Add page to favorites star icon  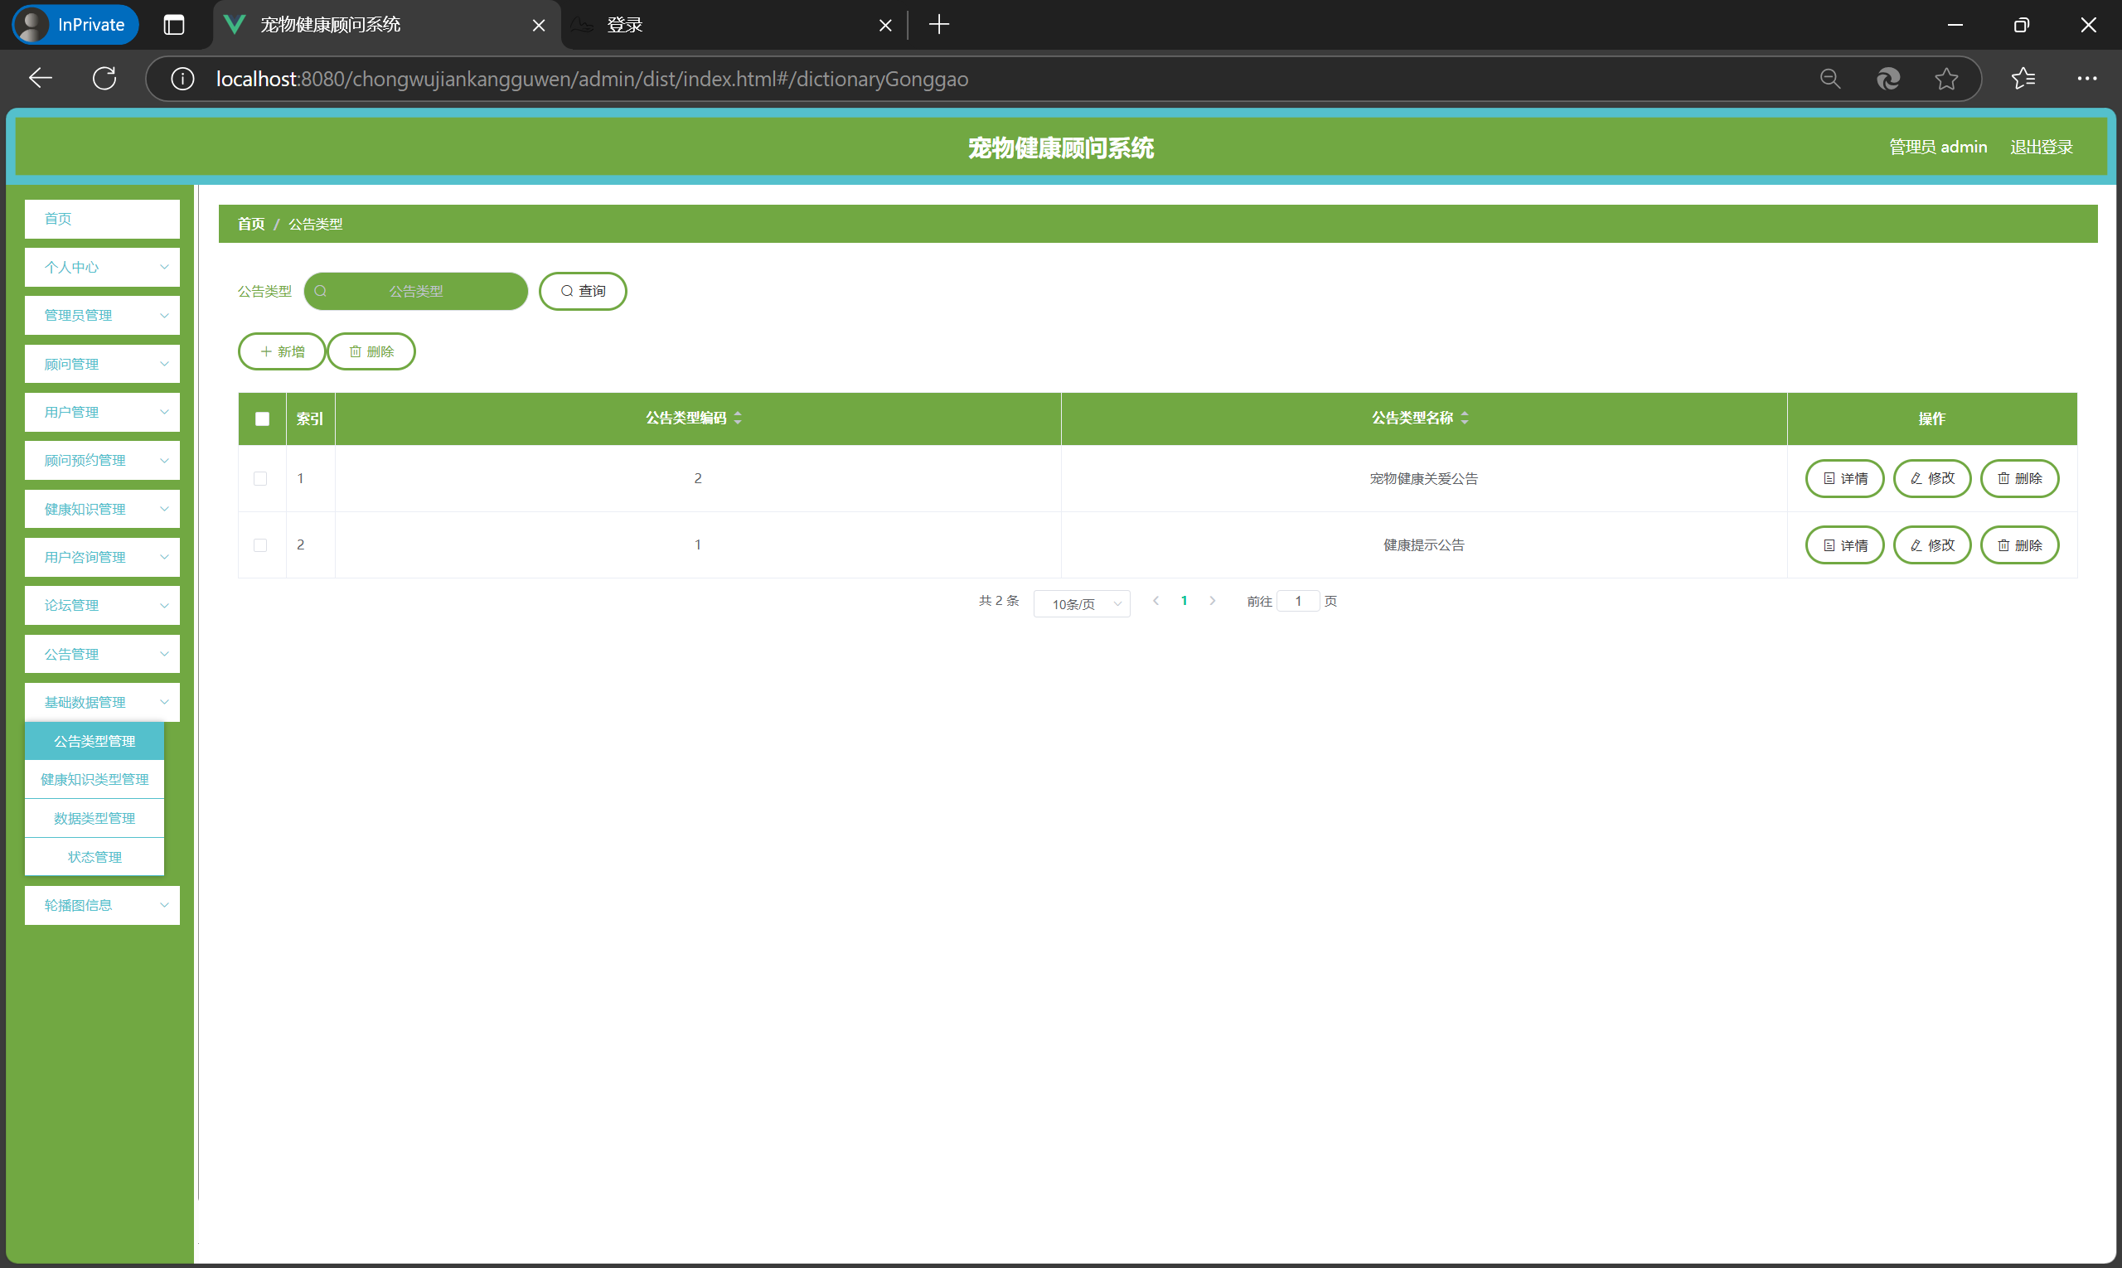tap(1946, 79)
